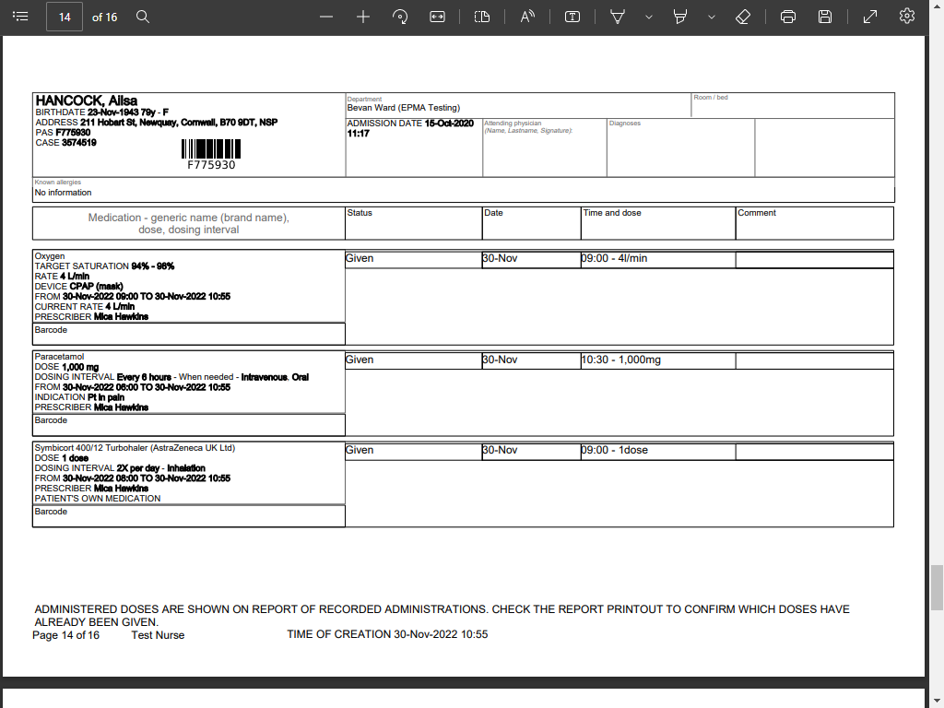Select the add text tool
Image resolution: width=944 pixels, height=708 pixels.
(x=572, y=17)
